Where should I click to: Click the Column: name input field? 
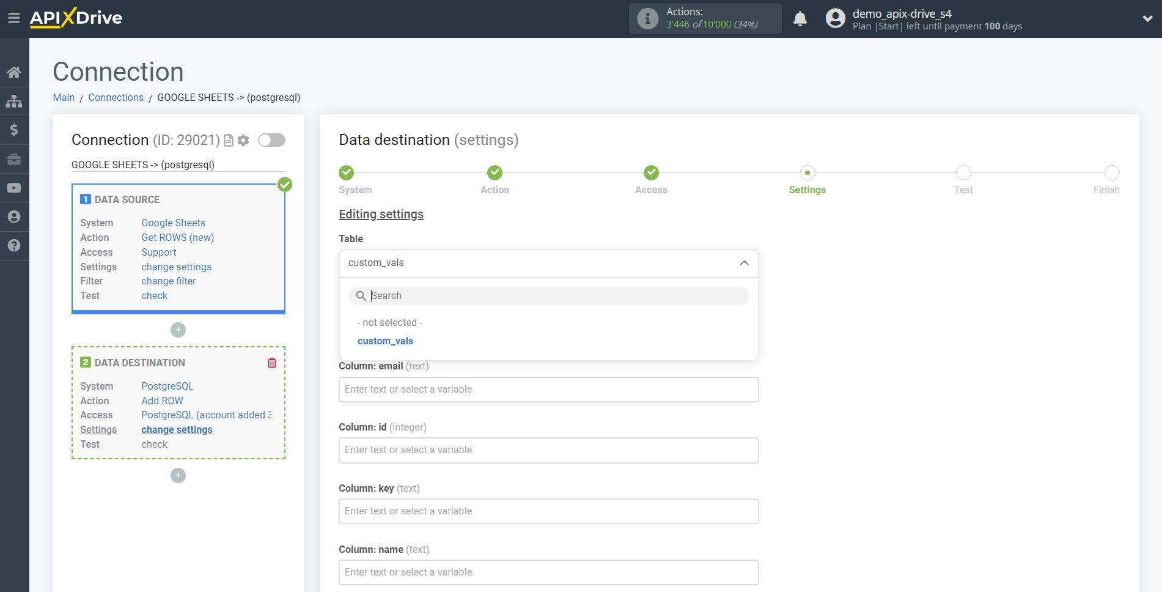click(x=548, y=572)
